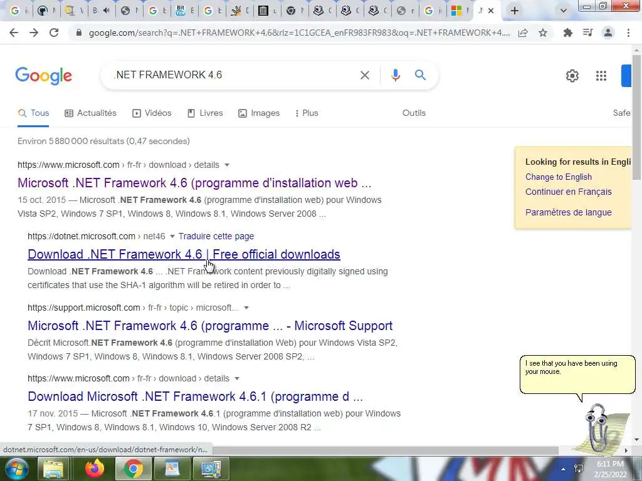The height and width of the screenshot is (481, 642).
Task: Go back to the previous page
Action: [14, 33]
